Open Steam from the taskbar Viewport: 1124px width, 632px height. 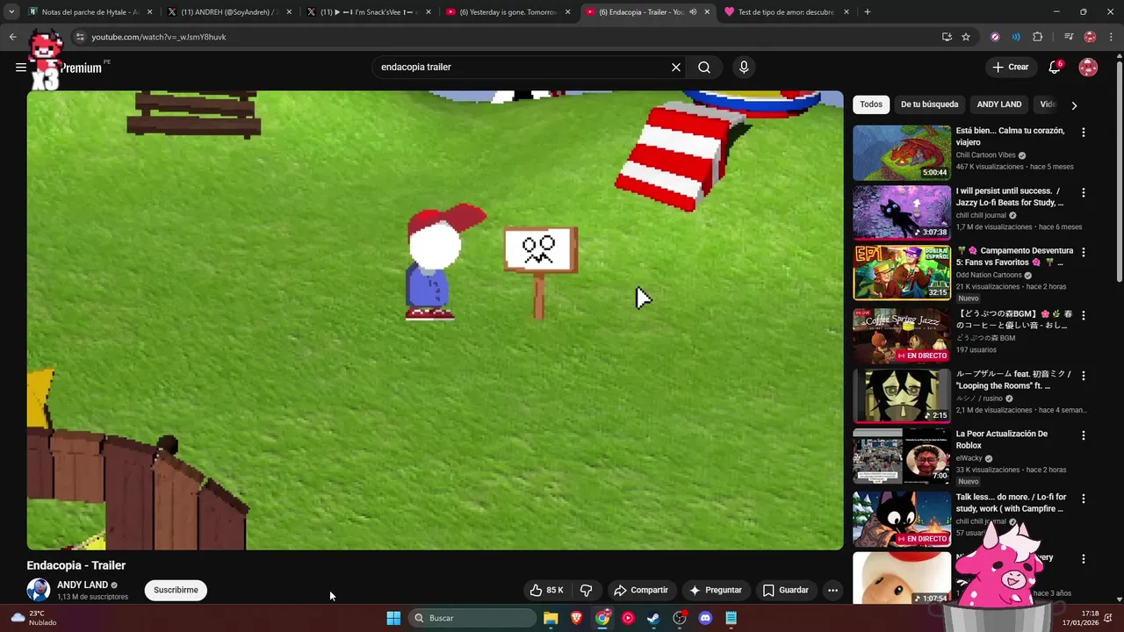click(x=653, y=618)
